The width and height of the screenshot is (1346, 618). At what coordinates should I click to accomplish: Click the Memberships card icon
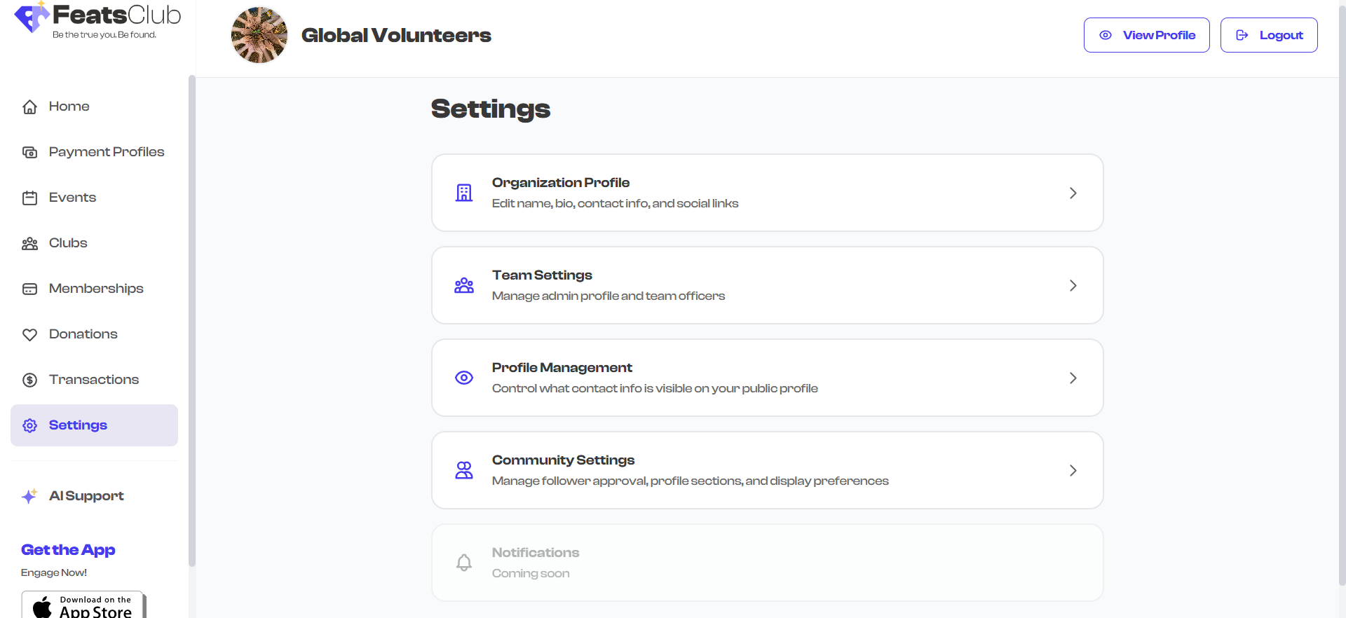[29, 289]
